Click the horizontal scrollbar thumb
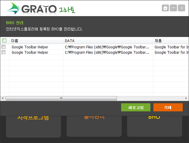Image resolution: width=189 pixels, height=143 pixels. click(61, 98)
